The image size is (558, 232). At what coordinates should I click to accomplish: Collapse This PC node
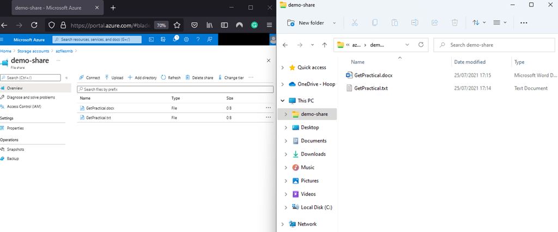[283, 101]
